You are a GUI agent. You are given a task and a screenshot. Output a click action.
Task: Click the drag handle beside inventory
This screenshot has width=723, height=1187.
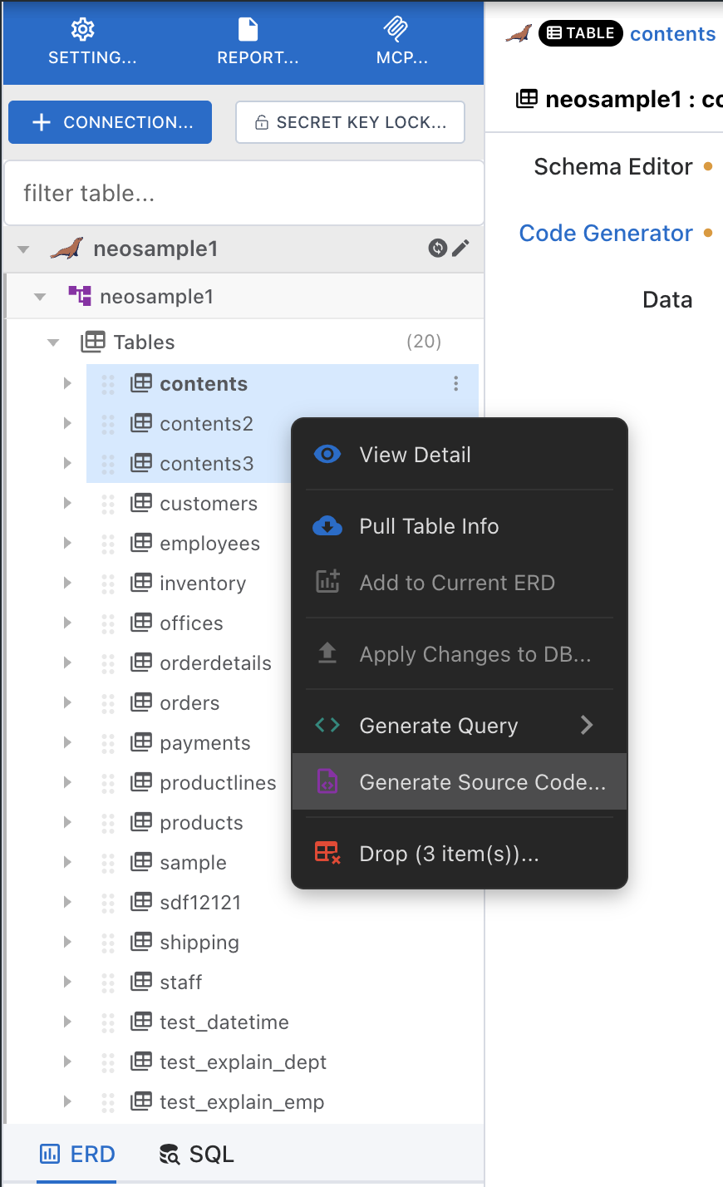[108, 584]
